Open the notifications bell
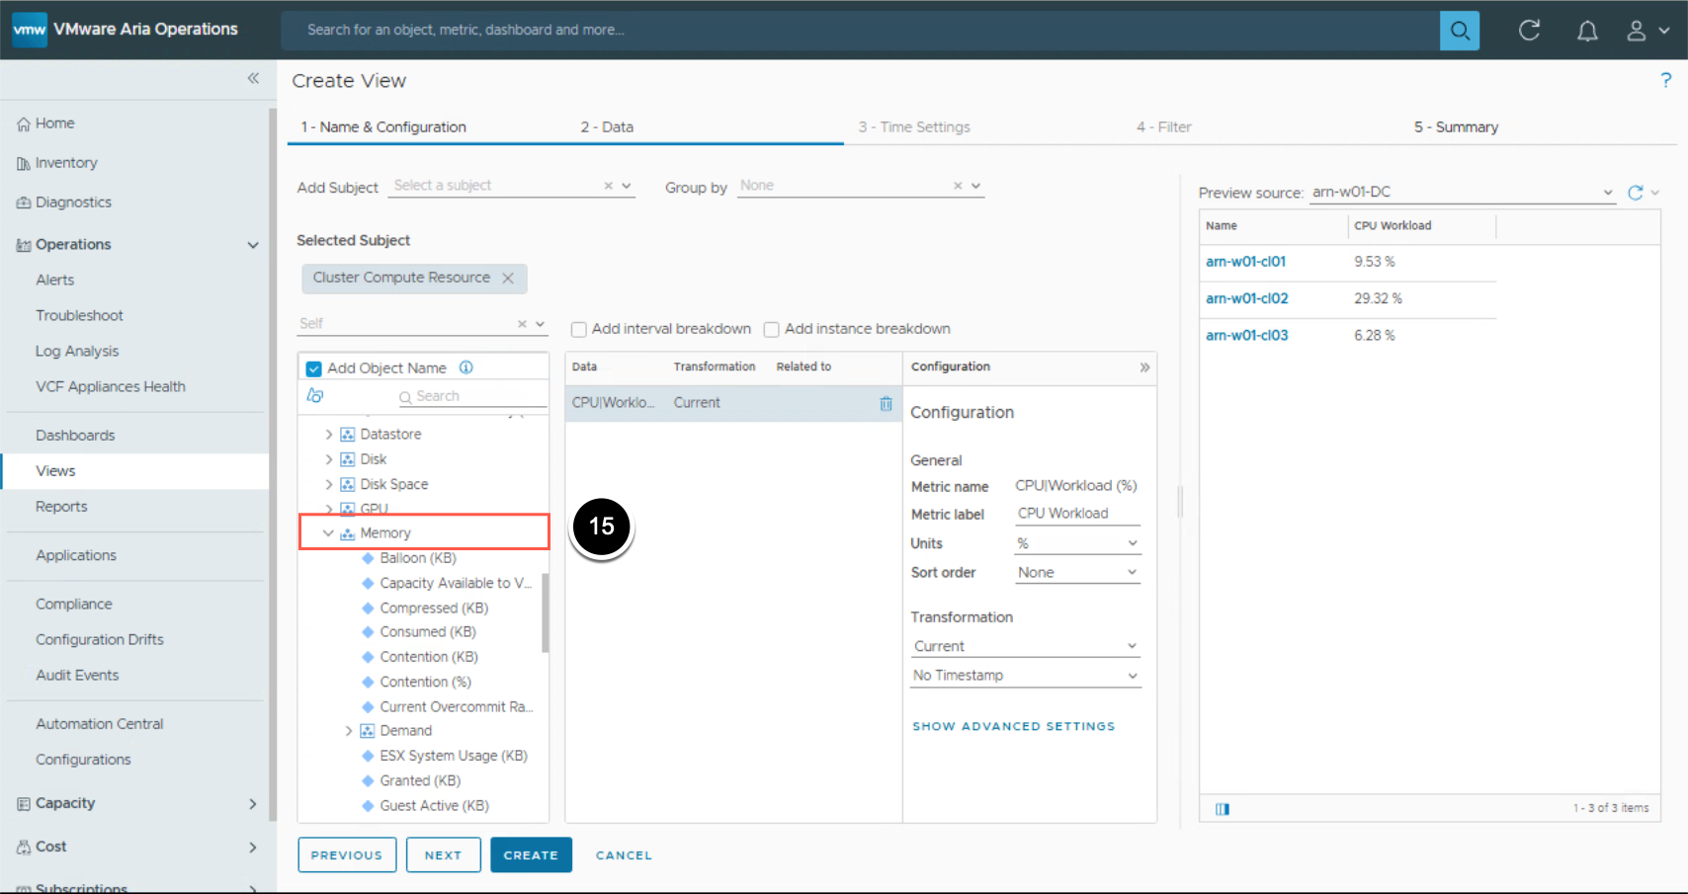This screenshot has height=894, width=1688. (1587, 31)
